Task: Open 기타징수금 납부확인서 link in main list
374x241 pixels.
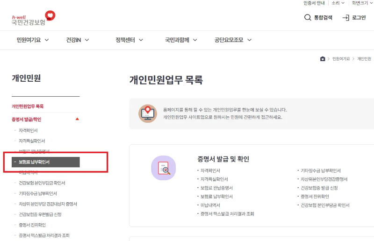Action: coord(320,170)
